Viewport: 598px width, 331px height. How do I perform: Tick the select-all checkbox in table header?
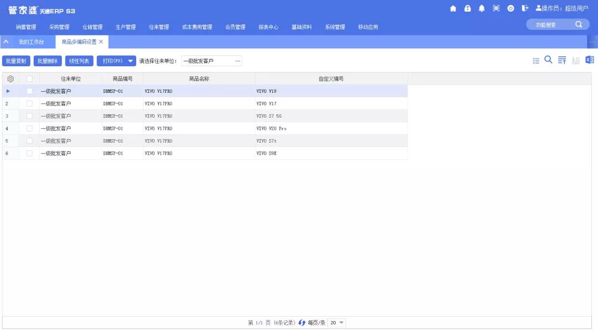coord(29,79)
